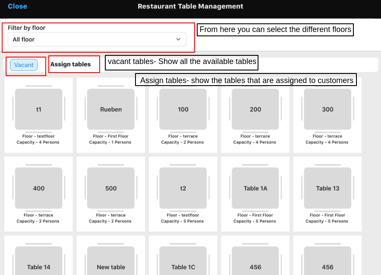
Task: Switch to the Vacant tab
Action: (x=24, y=65)
